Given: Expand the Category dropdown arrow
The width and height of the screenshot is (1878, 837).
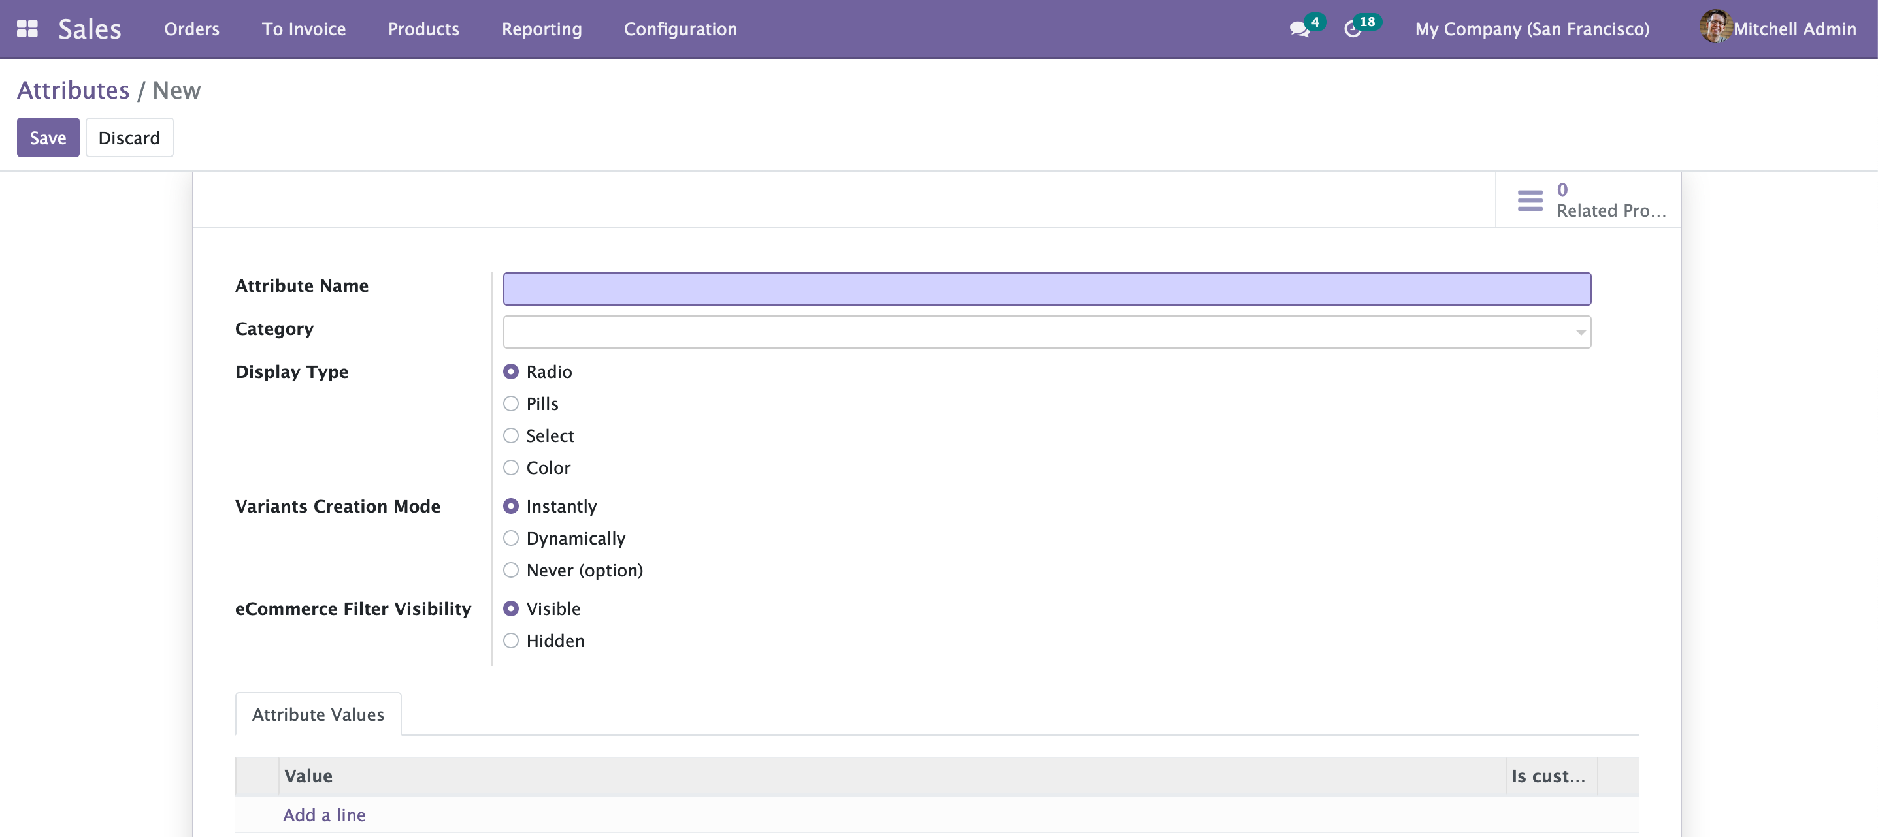Looking at the screenshot, I should pos(1580,333).
